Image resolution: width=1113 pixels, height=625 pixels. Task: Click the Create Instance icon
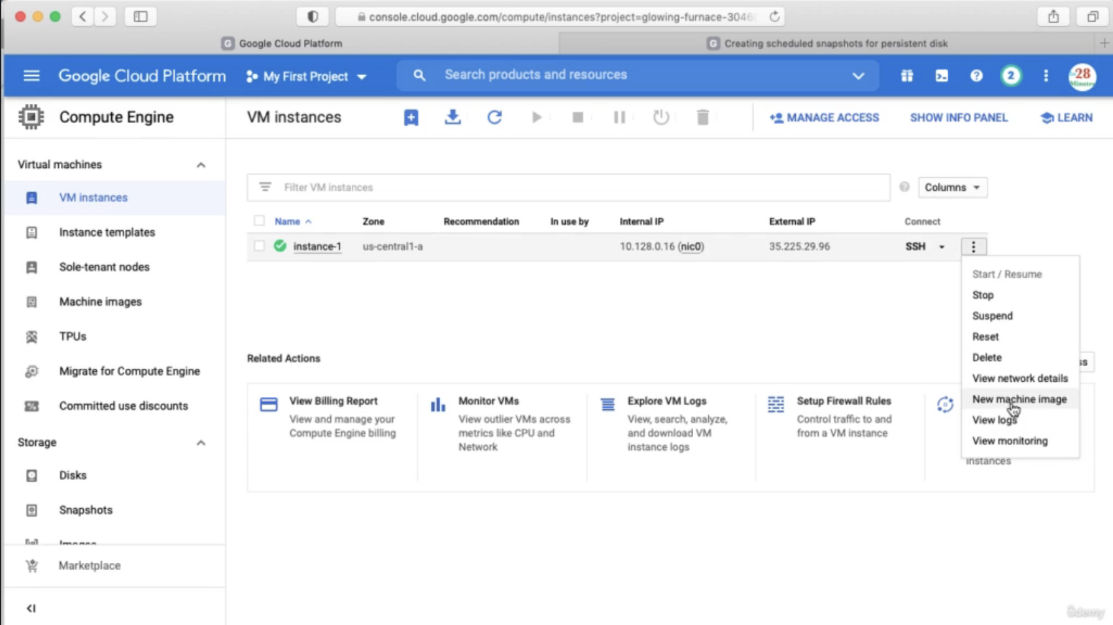pyautogui.click(x=411, y=118)
